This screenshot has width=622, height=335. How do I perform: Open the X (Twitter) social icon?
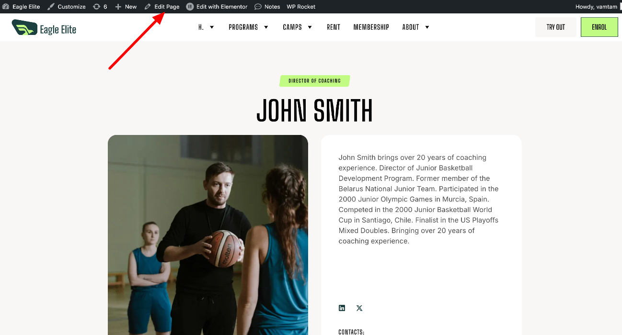pos(359,308)
